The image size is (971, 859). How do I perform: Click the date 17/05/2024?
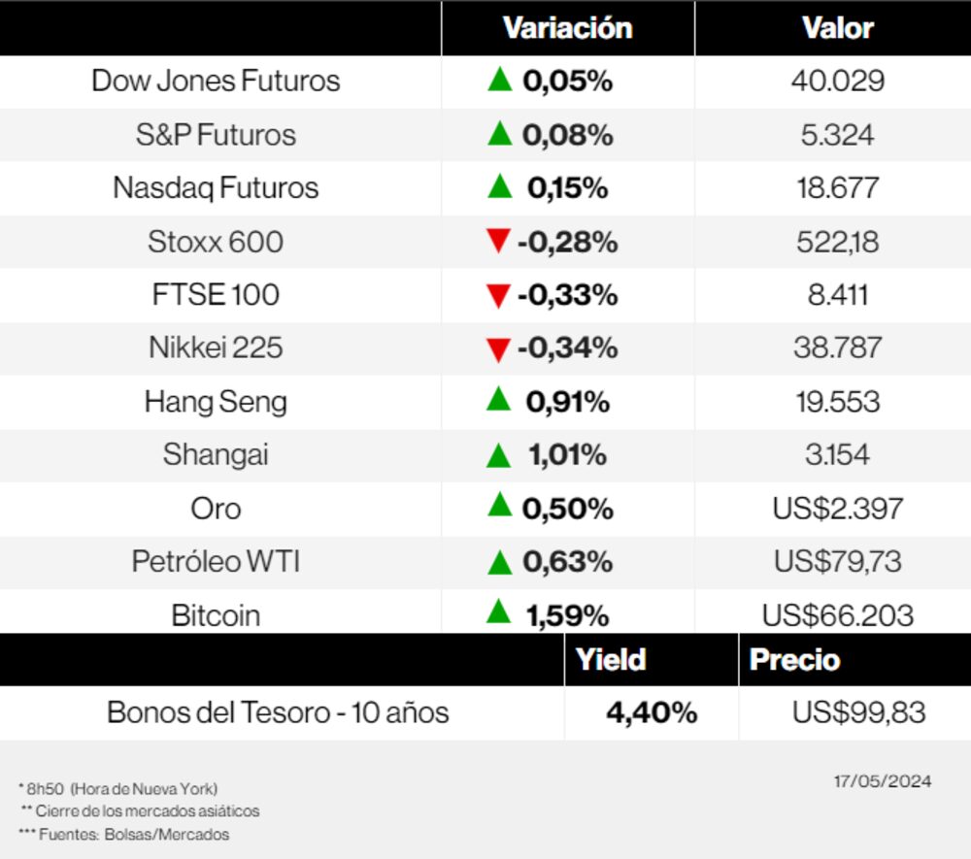click(x=883, y=781)
